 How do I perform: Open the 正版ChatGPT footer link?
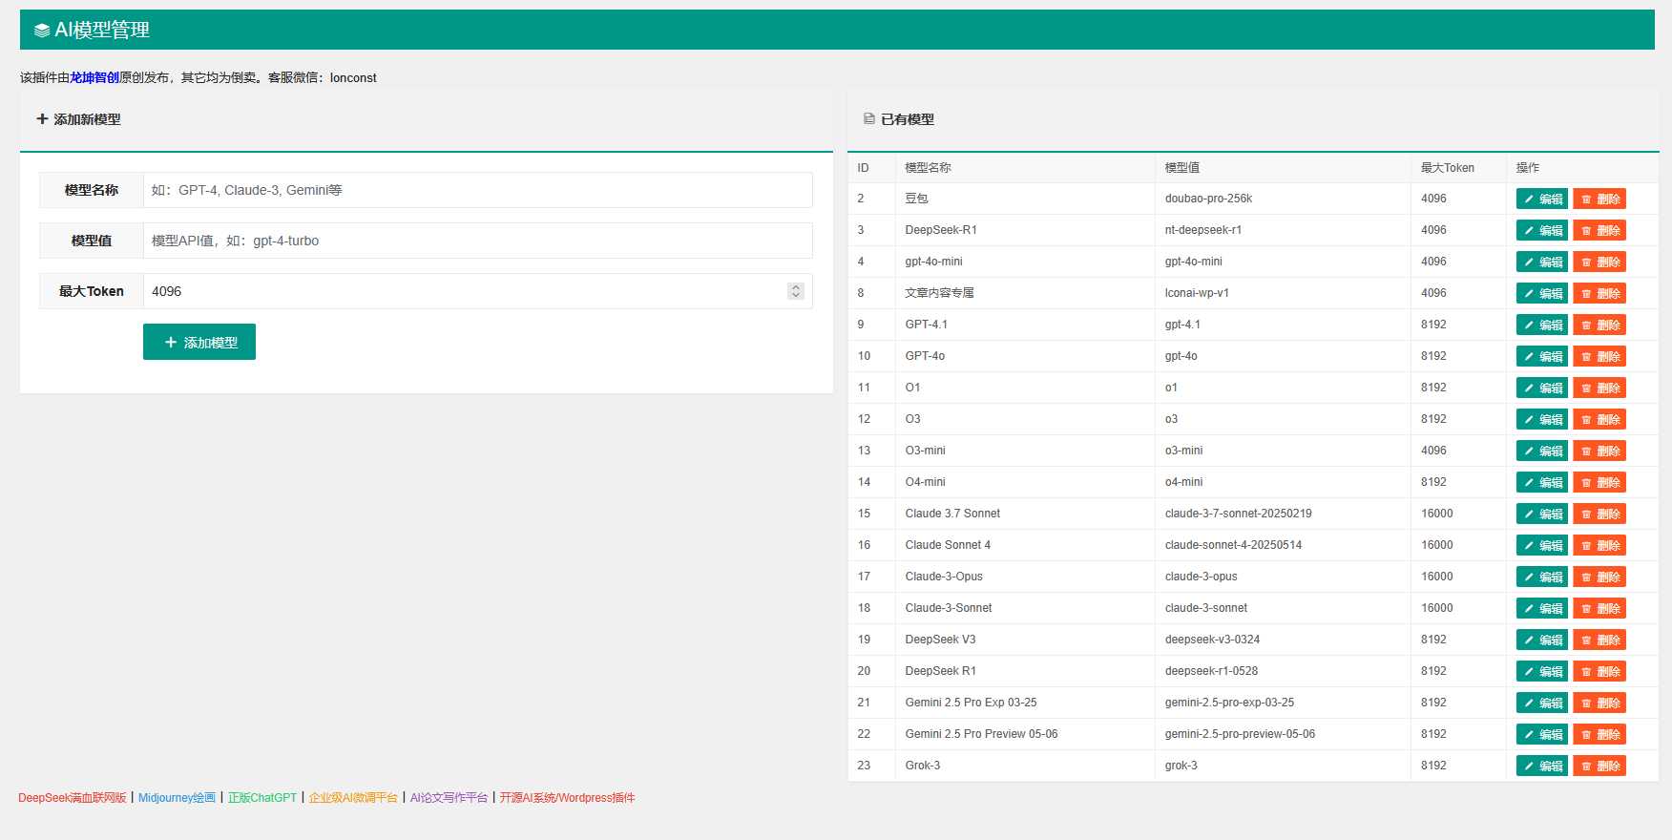(x=262, y=798)
